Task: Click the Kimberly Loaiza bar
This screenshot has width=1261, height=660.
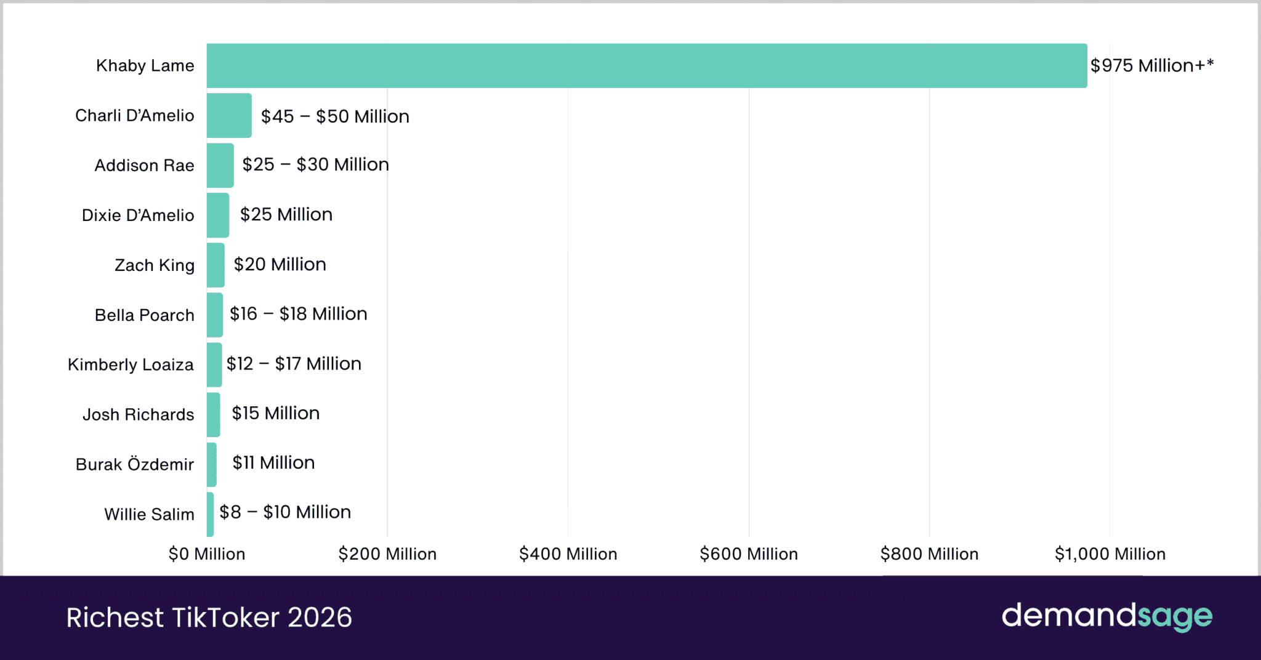Action: tap(214, 365)
